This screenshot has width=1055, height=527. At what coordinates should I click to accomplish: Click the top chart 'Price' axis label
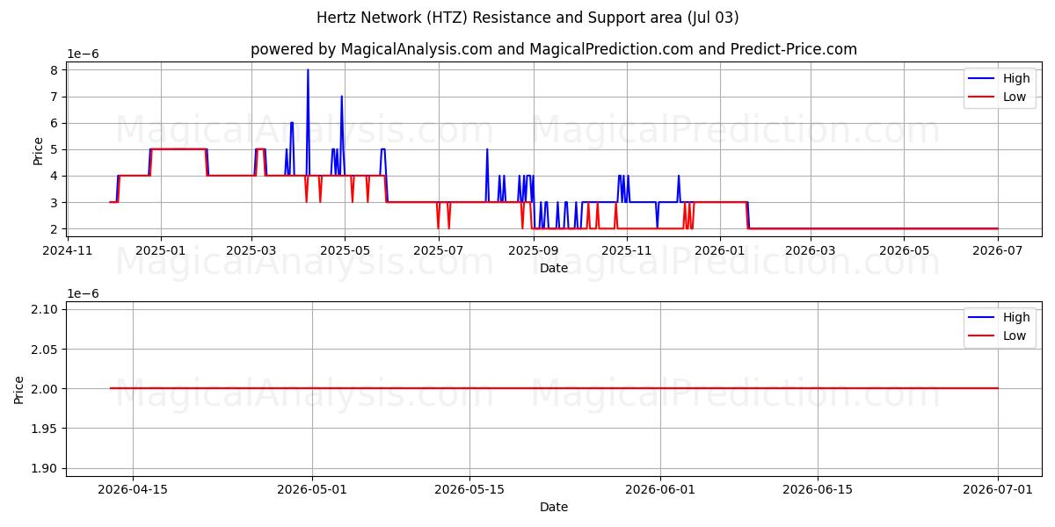pyautogui.click(x=38, y=150)
